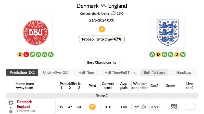Click England's first green W form badge
The image size is (204, 114).
click(x=152, y=54)
